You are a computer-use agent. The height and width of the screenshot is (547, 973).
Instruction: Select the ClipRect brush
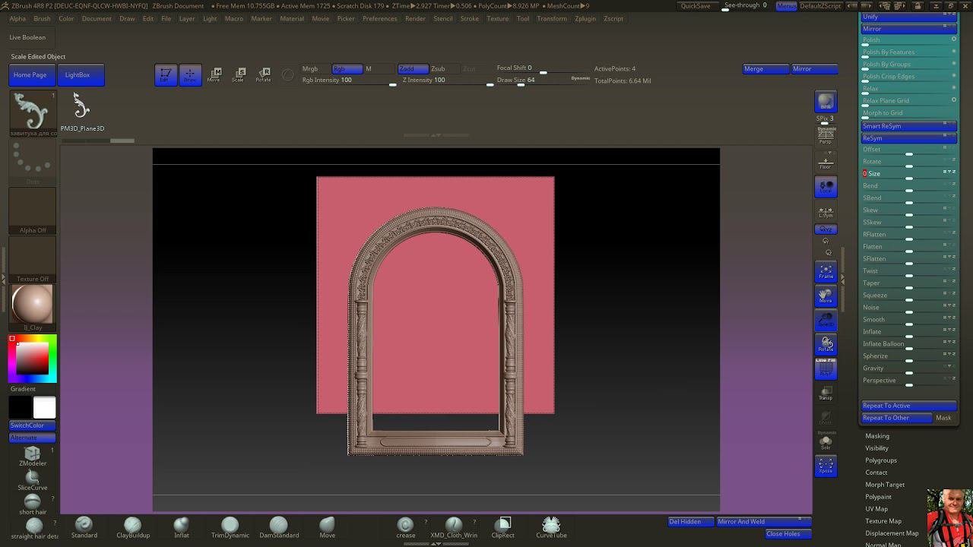click(502, 526)
